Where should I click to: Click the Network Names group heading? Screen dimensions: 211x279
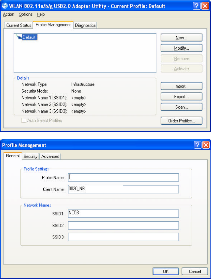pyautogui.click(x=37, y=205)
